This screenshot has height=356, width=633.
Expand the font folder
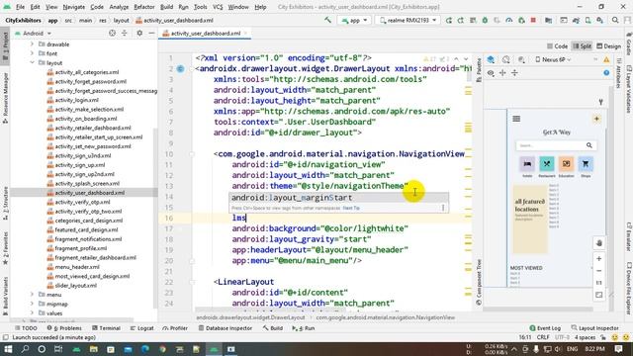point(32,53)
